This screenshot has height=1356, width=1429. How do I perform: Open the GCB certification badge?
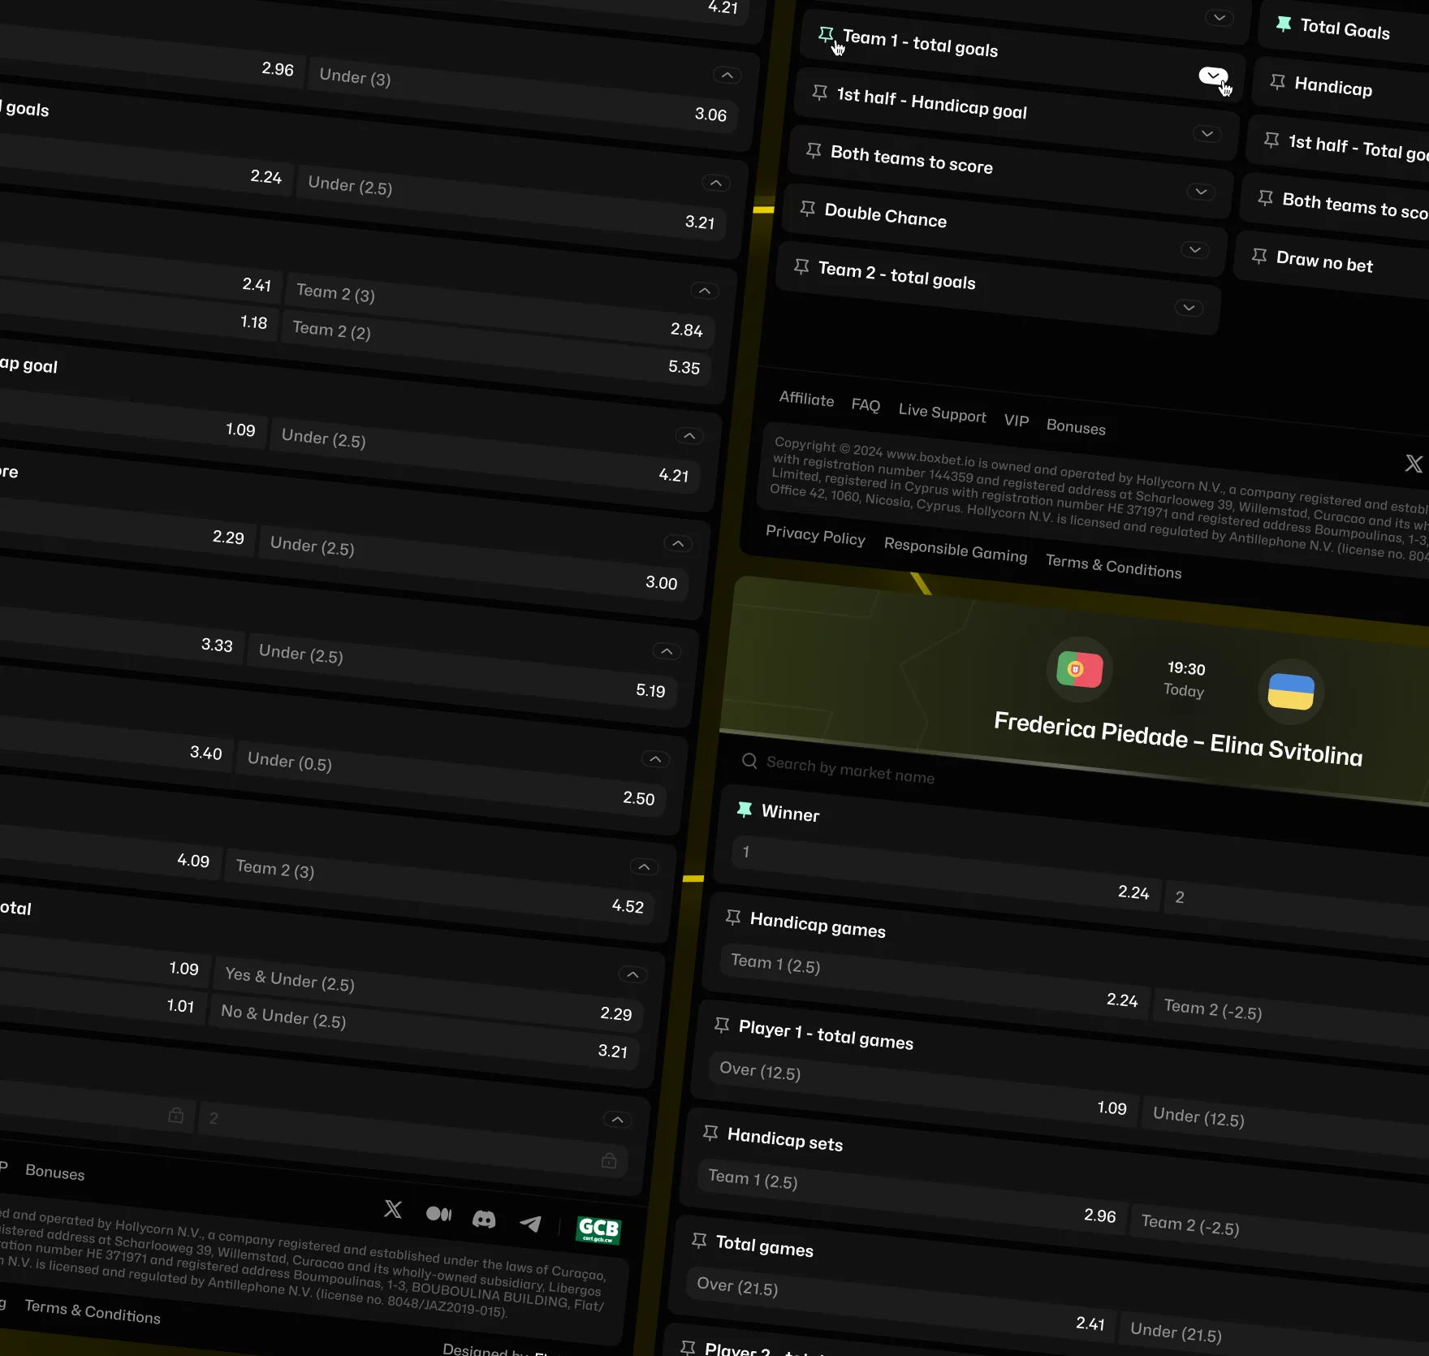pos(598,1229)
